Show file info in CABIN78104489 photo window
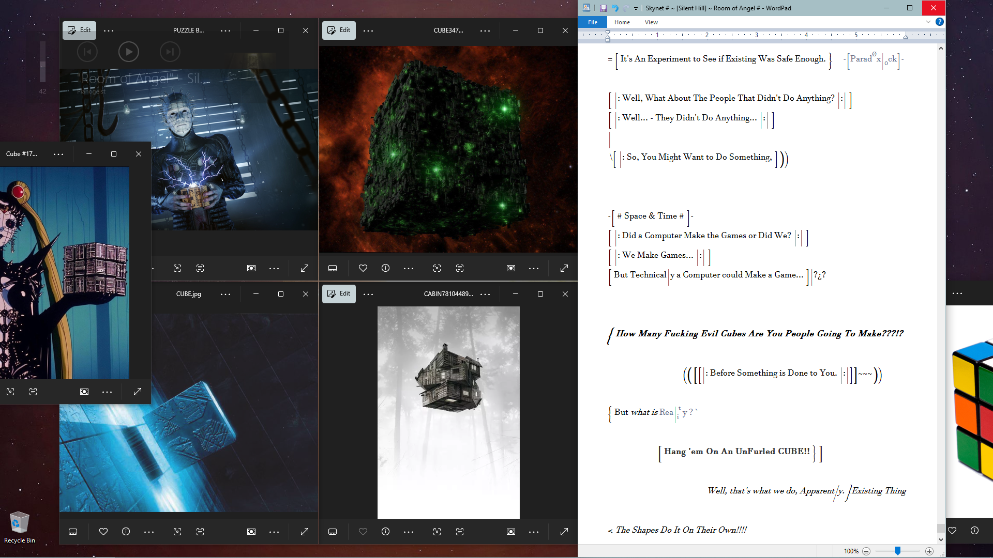The image size is (993, 558). pos(385,532)
